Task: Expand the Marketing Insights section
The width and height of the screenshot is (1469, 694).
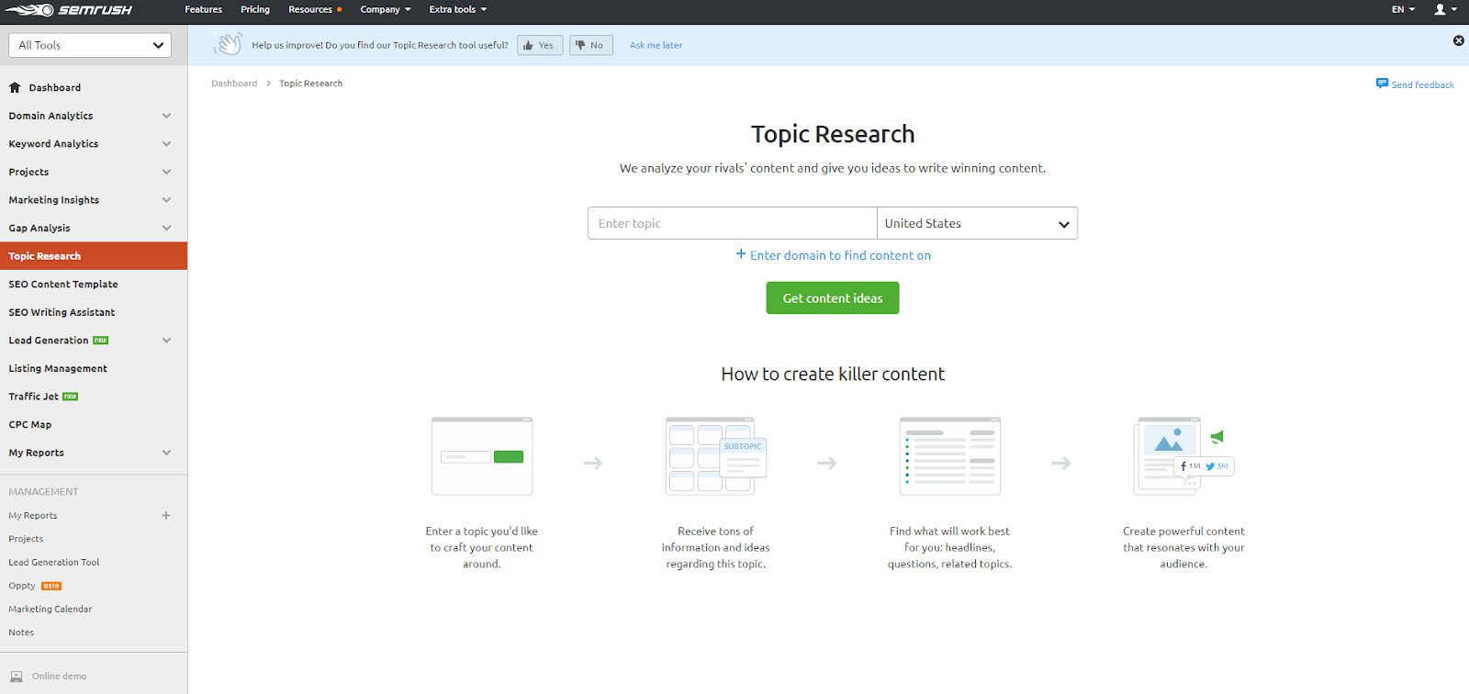Action: [x=166, y=200]
